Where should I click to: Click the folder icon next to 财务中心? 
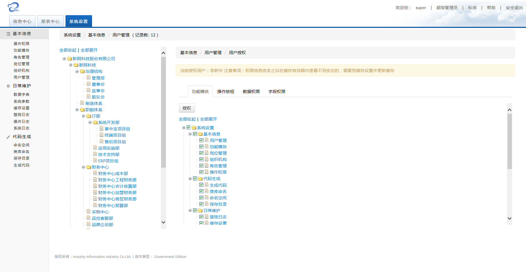(x=89, y=167)
